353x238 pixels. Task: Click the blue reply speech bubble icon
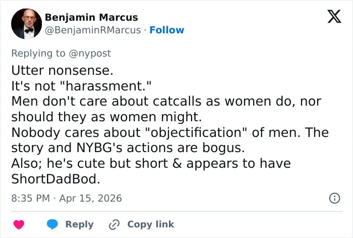[x=52, y=224]
